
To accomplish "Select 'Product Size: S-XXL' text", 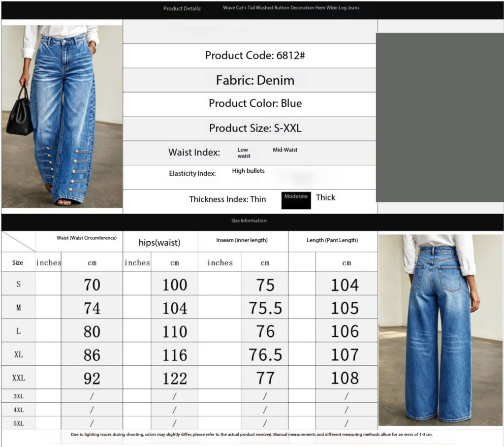I will pyautogui.click(x=255, y=128).
